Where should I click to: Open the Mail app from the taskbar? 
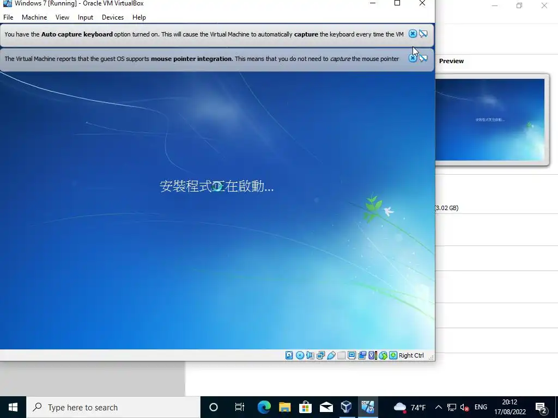[326, 407]
